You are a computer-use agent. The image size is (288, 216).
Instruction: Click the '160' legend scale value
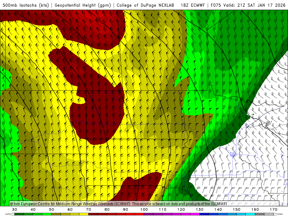tap(255, 210)
